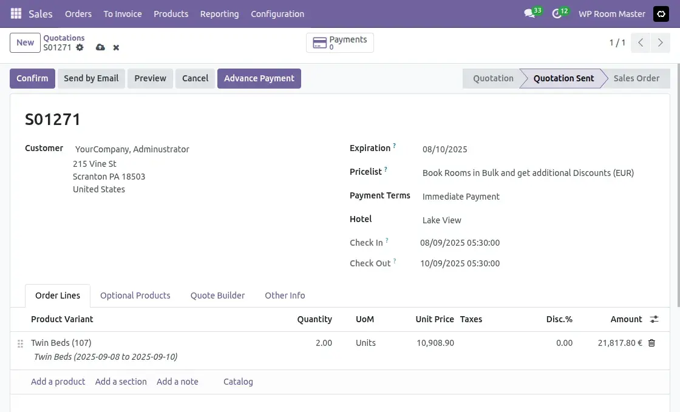The width and height of the screenshot is (680, 412).
Task: Open the gear settings icon beside S01271
Action: [80, 47]
